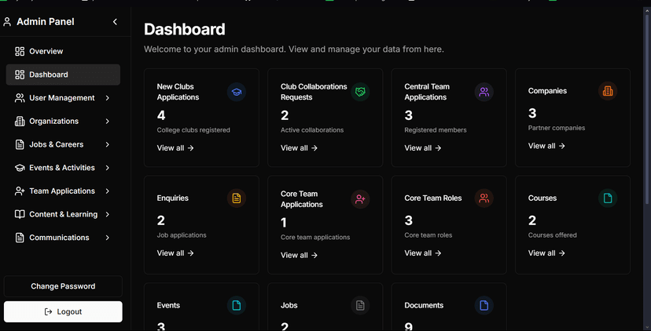Expand the Content & Learning chevron
Screen dimensions: 651x331
[108, 214]
